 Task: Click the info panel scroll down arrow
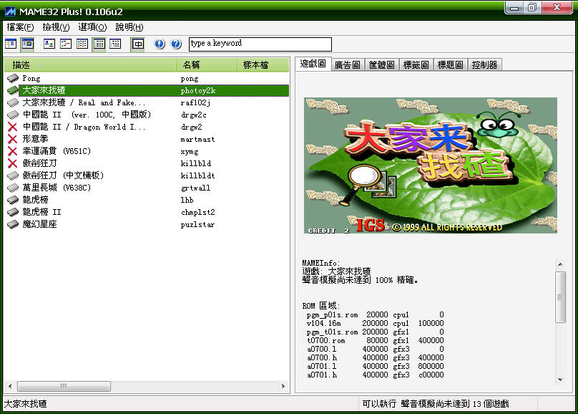560,380
